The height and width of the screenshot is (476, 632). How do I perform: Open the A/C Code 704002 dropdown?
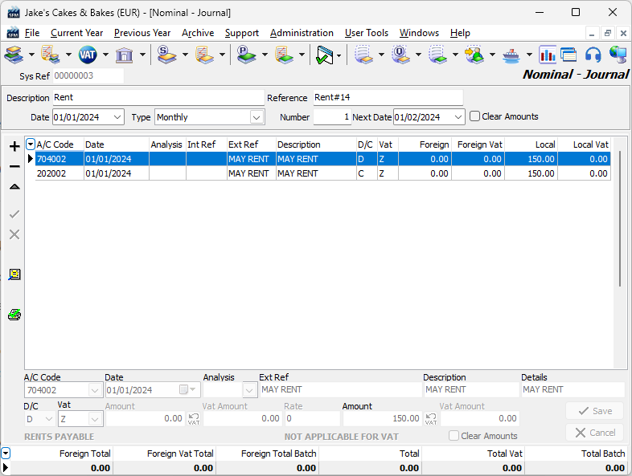pos(95,390)
